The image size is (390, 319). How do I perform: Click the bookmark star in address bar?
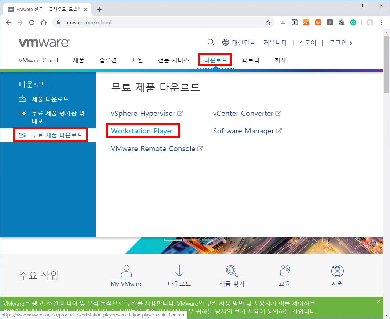click(x=269, y=22)
